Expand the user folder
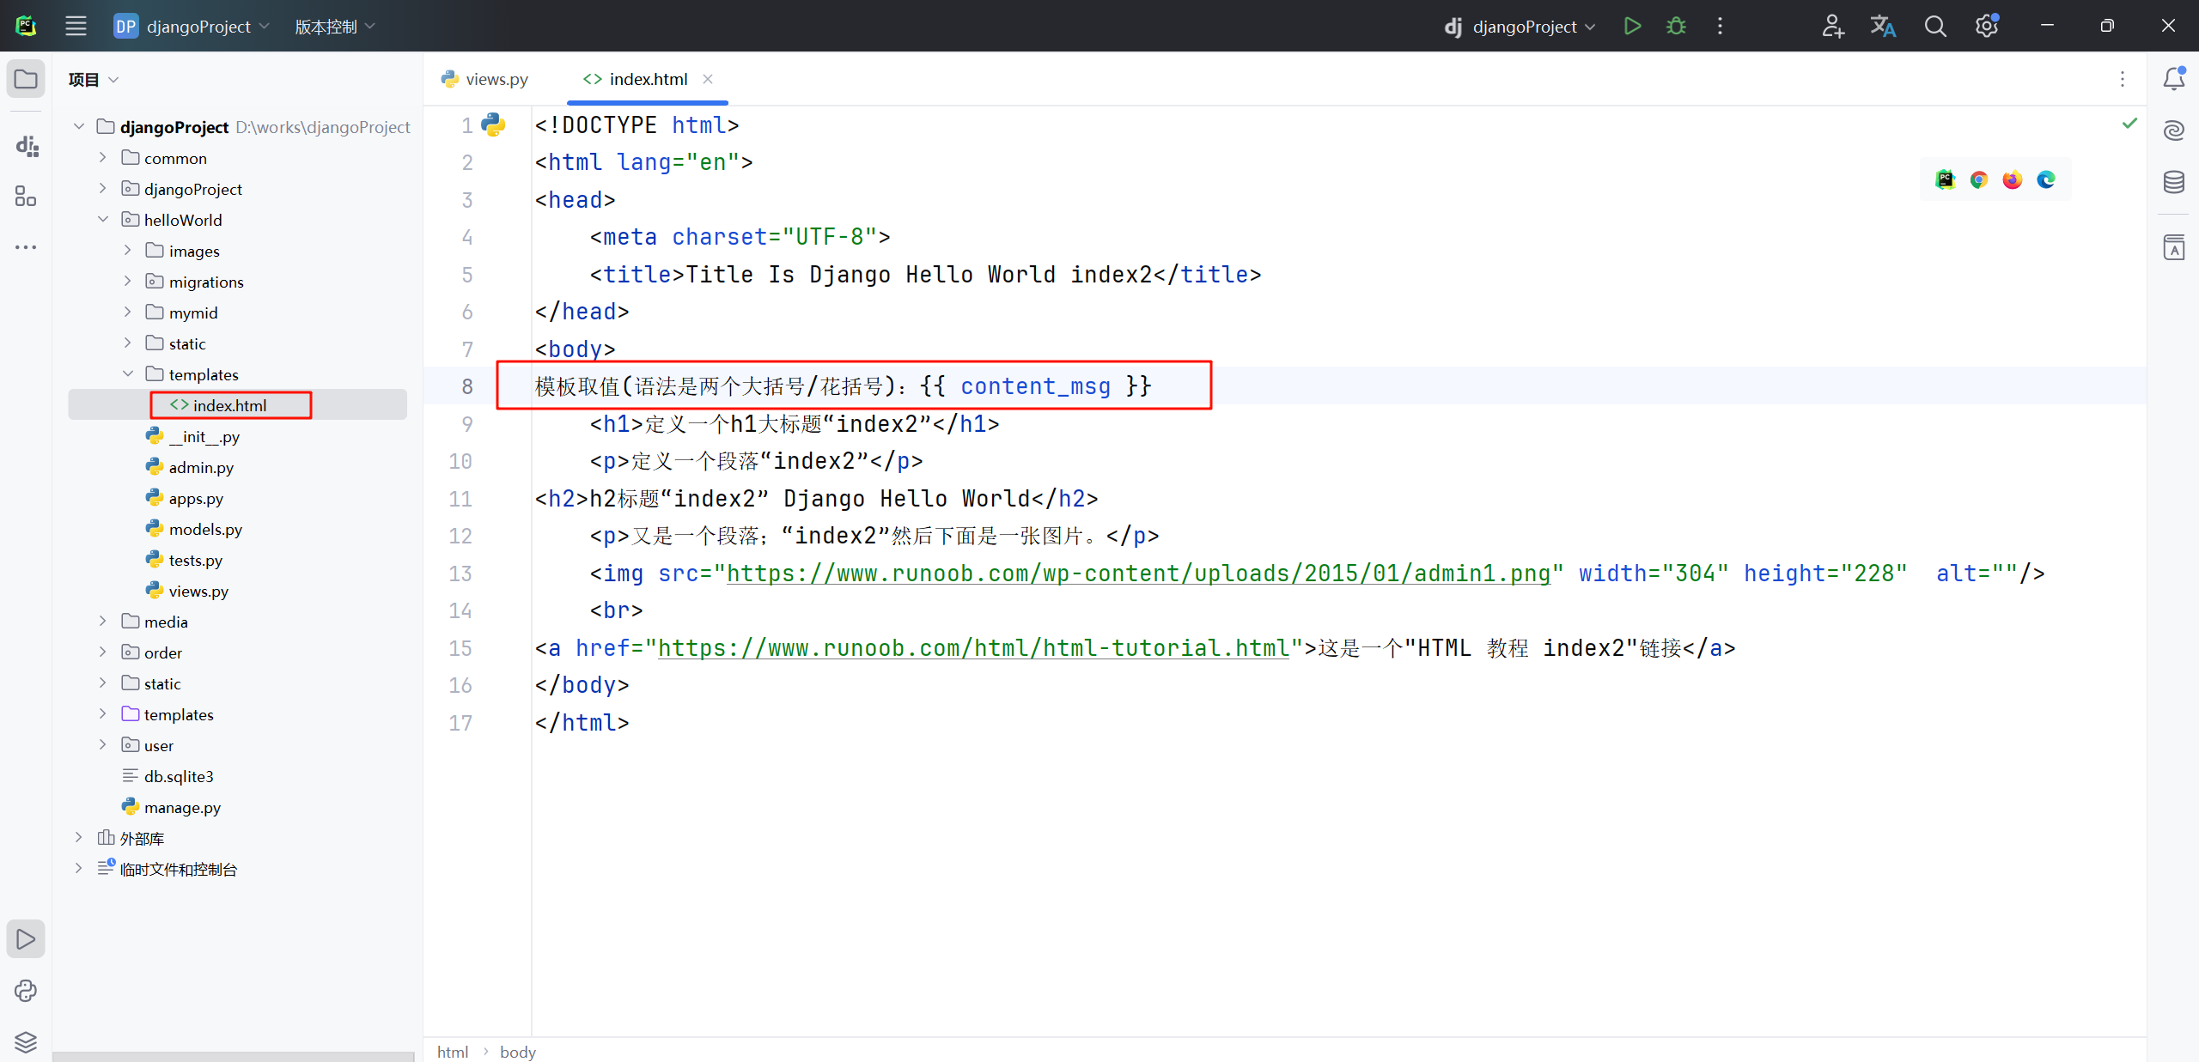Viewport: 2199px width, 1062px height. [x=103, y=745]
